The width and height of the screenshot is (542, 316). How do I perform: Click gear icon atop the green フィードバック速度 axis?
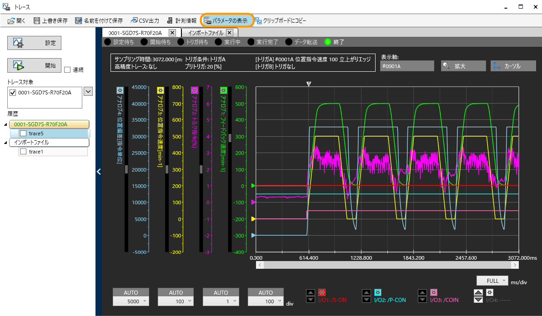224,90
